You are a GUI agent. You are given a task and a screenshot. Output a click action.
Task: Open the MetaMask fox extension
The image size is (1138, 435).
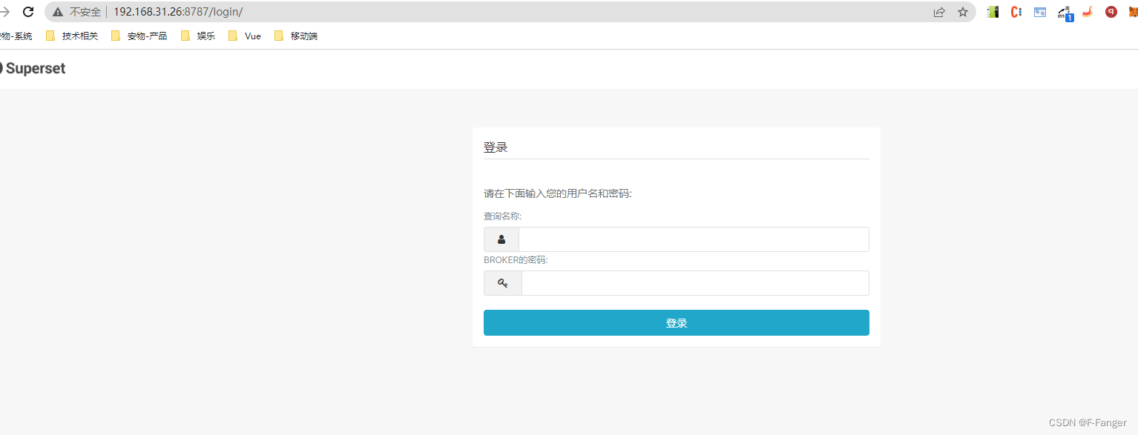1133,12
